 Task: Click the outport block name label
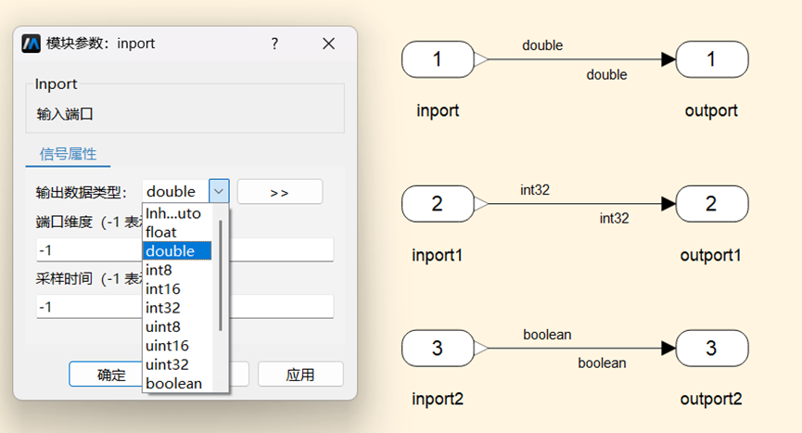[711, 111]
